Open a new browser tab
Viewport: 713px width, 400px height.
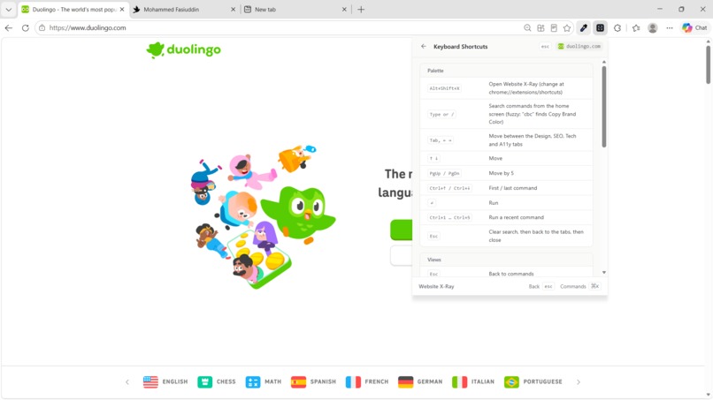tap(361, 9)
